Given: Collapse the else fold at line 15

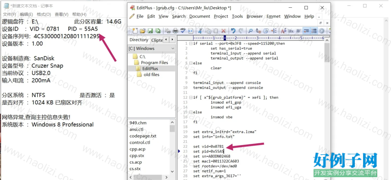Looking at the screenshot, I should 191,112.
